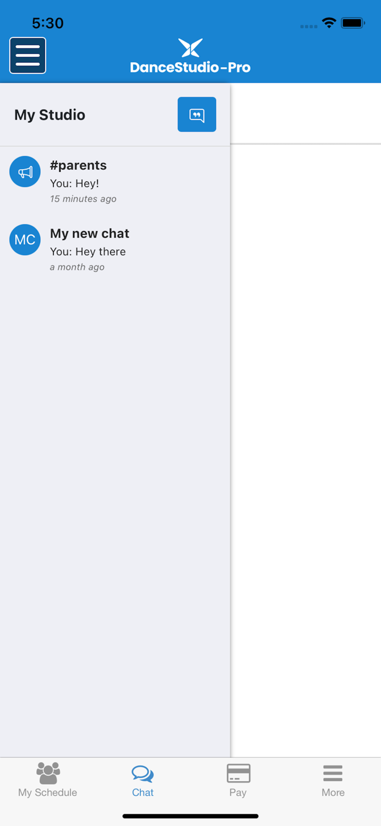The image size is (381, 826).
Task: Tap the new chat quote-bubble button
Action: (197, 115)
